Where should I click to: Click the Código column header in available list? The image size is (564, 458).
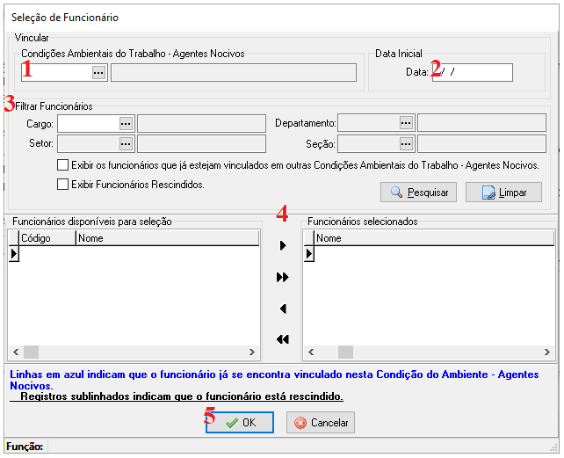tap(47, 238)
